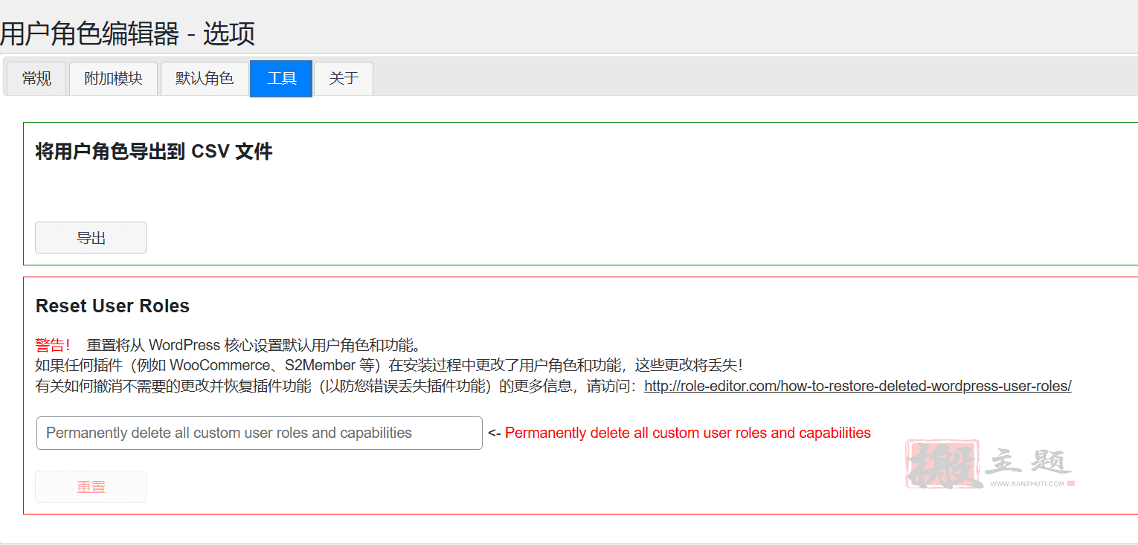The width and height of the screenshot is (1138, 545).
Task: Click the 导出 export button
Action: (x=90, y=237)
